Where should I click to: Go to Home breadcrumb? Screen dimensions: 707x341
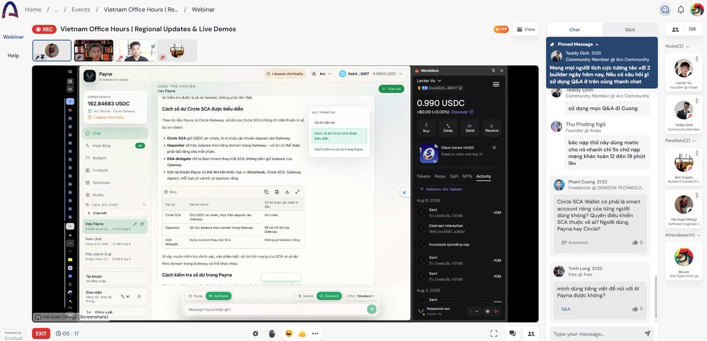(33, 9)
